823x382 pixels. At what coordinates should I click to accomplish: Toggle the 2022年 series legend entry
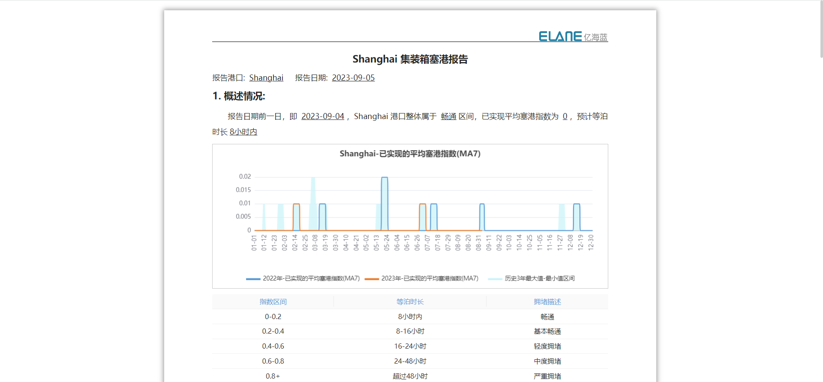point(303,278)
